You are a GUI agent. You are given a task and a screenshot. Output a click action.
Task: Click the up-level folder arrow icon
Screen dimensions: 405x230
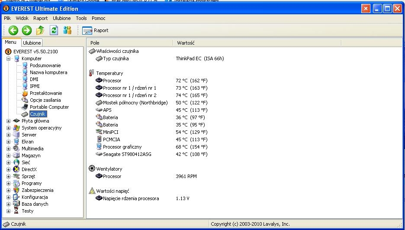tap(40, 30)
